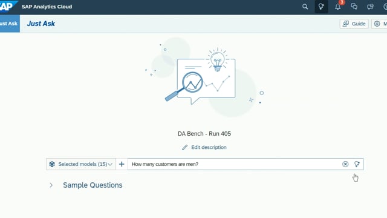Click the plus add button
The height and width of the screenshot is (218, 387).
(x=122, y=164)
